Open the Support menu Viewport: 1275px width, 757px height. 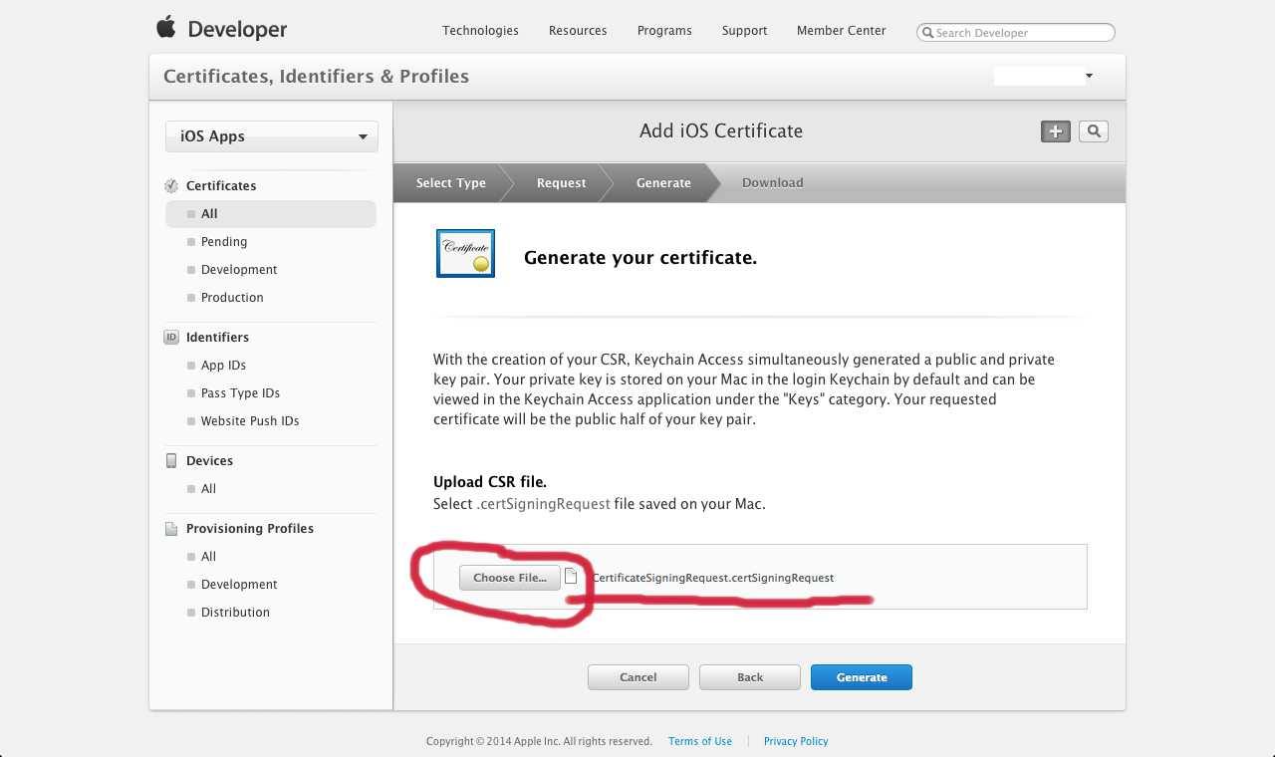click(x=744, y=31)
